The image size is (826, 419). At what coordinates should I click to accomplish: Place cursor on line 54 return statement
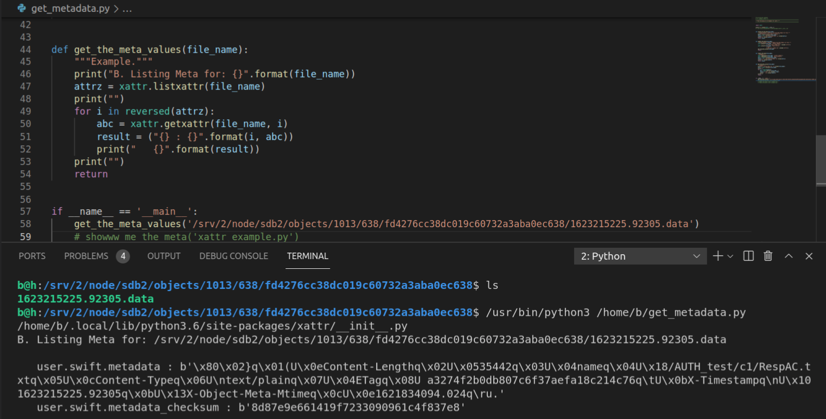click(x=91, y=174)
